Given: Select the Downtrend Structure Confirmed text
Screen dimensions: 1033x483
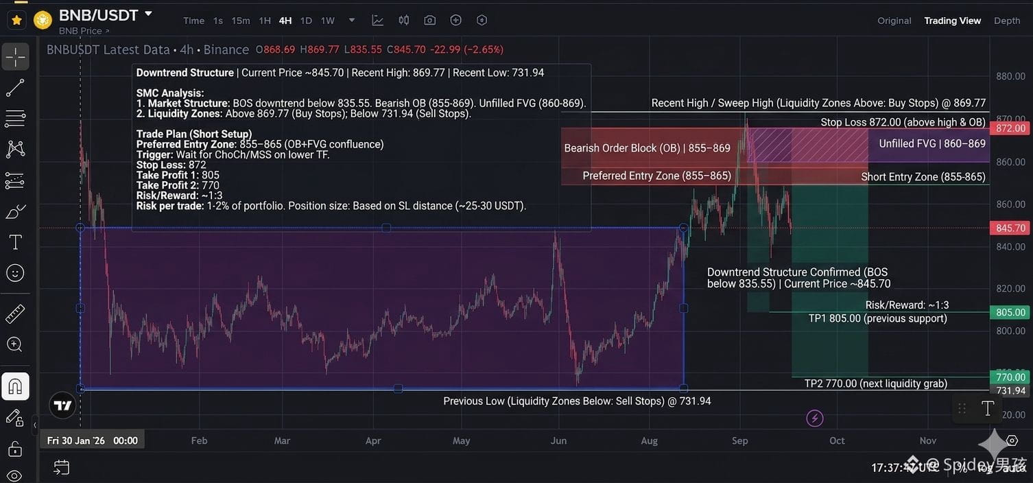Looking at the screenshot, I should 799,278.
